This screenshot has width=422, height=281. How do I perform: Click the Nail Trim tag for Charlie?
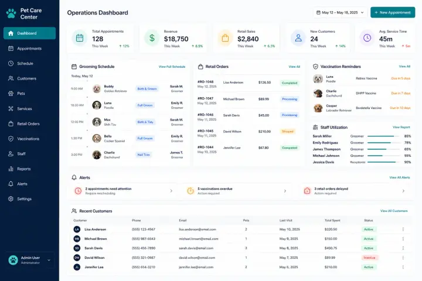[144, 155]
